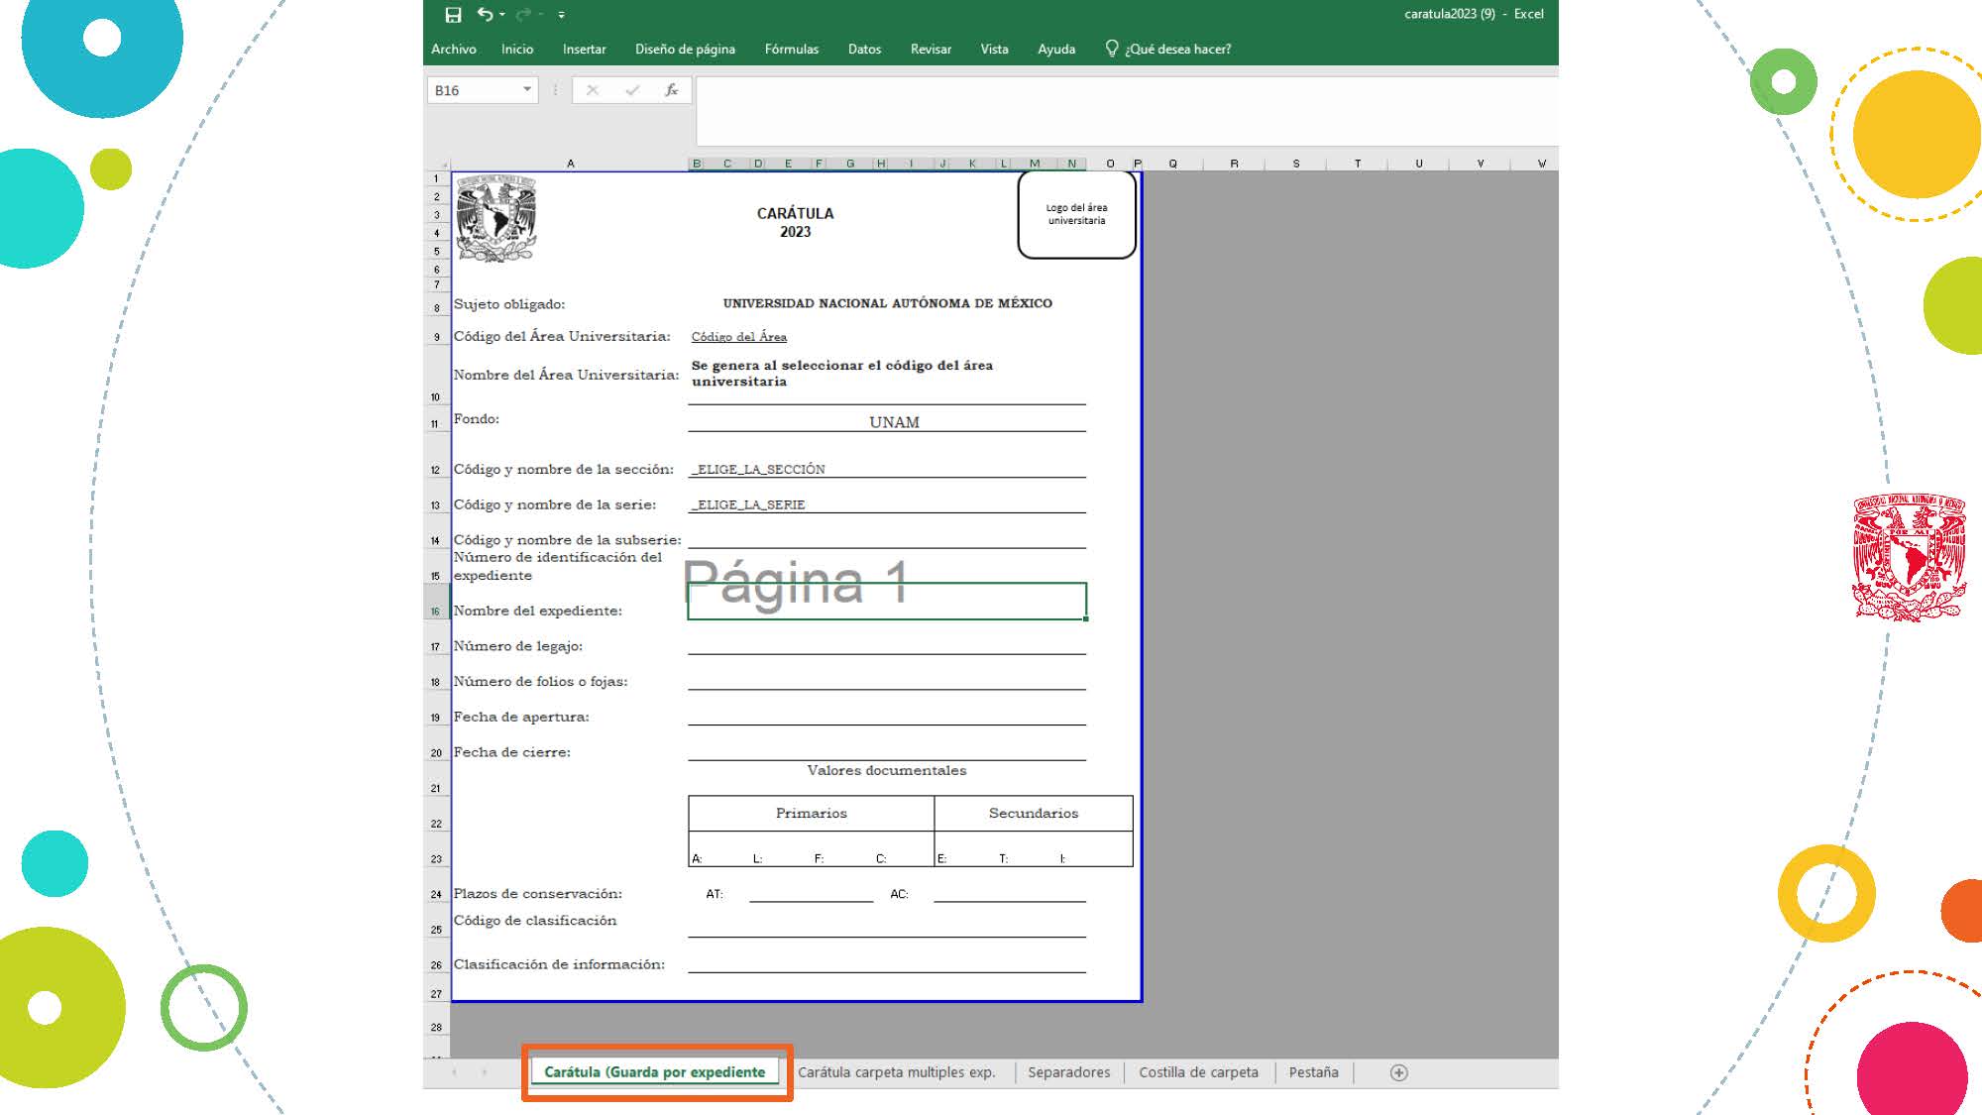Click the Enter checkmark formula bar icon
The width and height of the screenshot is (1982, 1115).
pyautogui.click(x=632, y=90)
